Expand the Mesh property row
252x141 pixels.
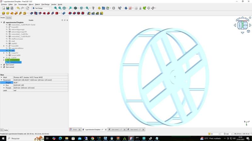2,77
